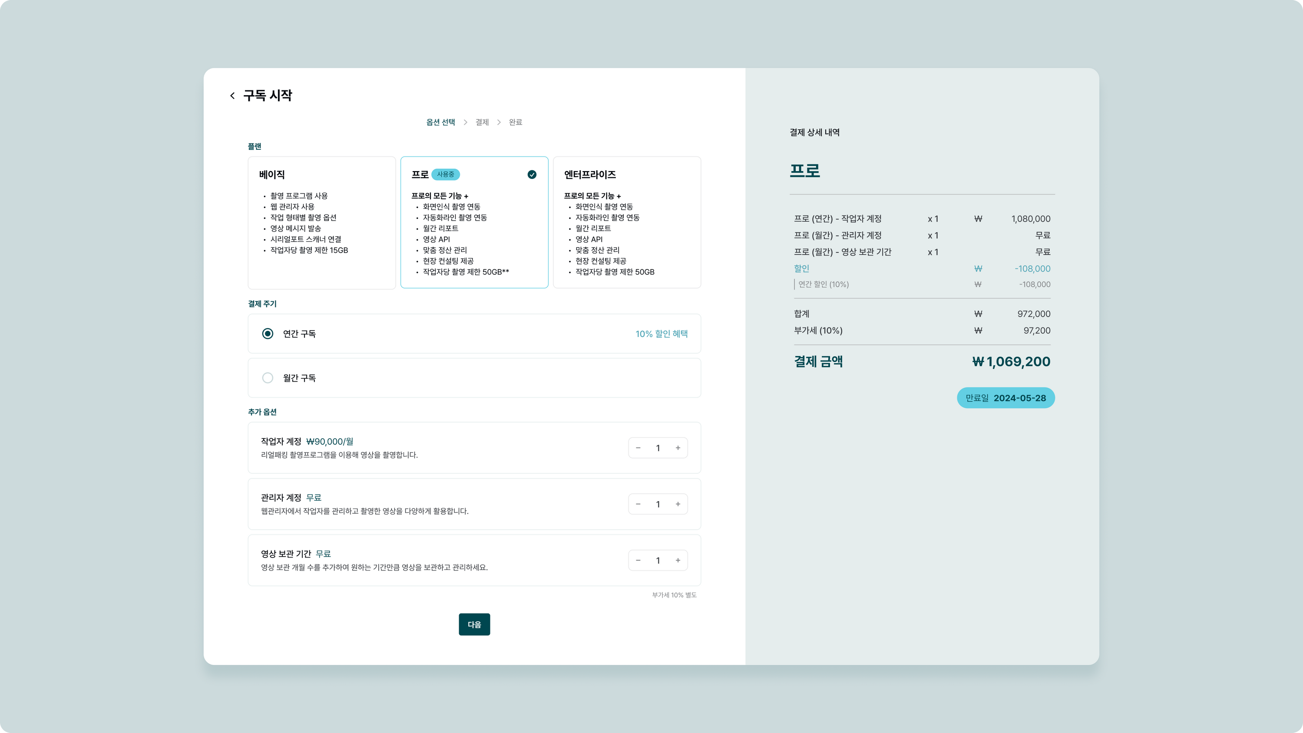Screen dimensions: 1303x733
Task: Click the back arrow beside 구독 시작
Action: 232,96
